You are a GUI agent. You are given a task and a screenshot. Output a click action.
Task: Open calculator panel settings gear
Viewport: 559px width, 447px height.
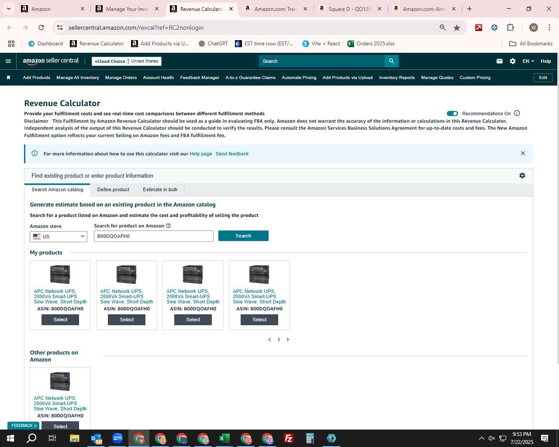(522, 175)
